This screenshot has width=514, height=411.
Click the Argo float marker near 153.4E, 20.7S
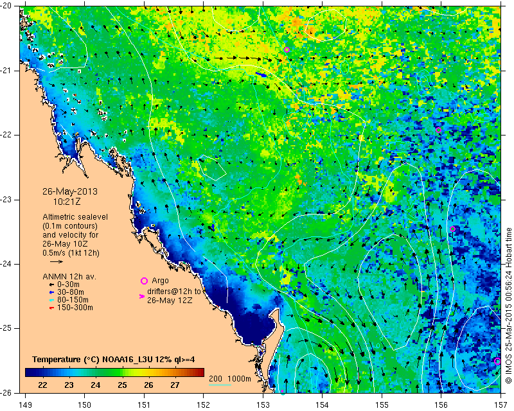pos(287,50)
